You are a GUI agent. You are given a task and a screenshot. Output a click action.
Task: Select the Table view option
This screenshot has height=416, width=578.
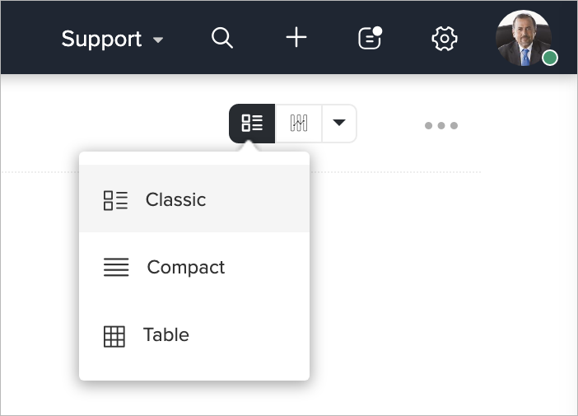(x=194, y=335)
